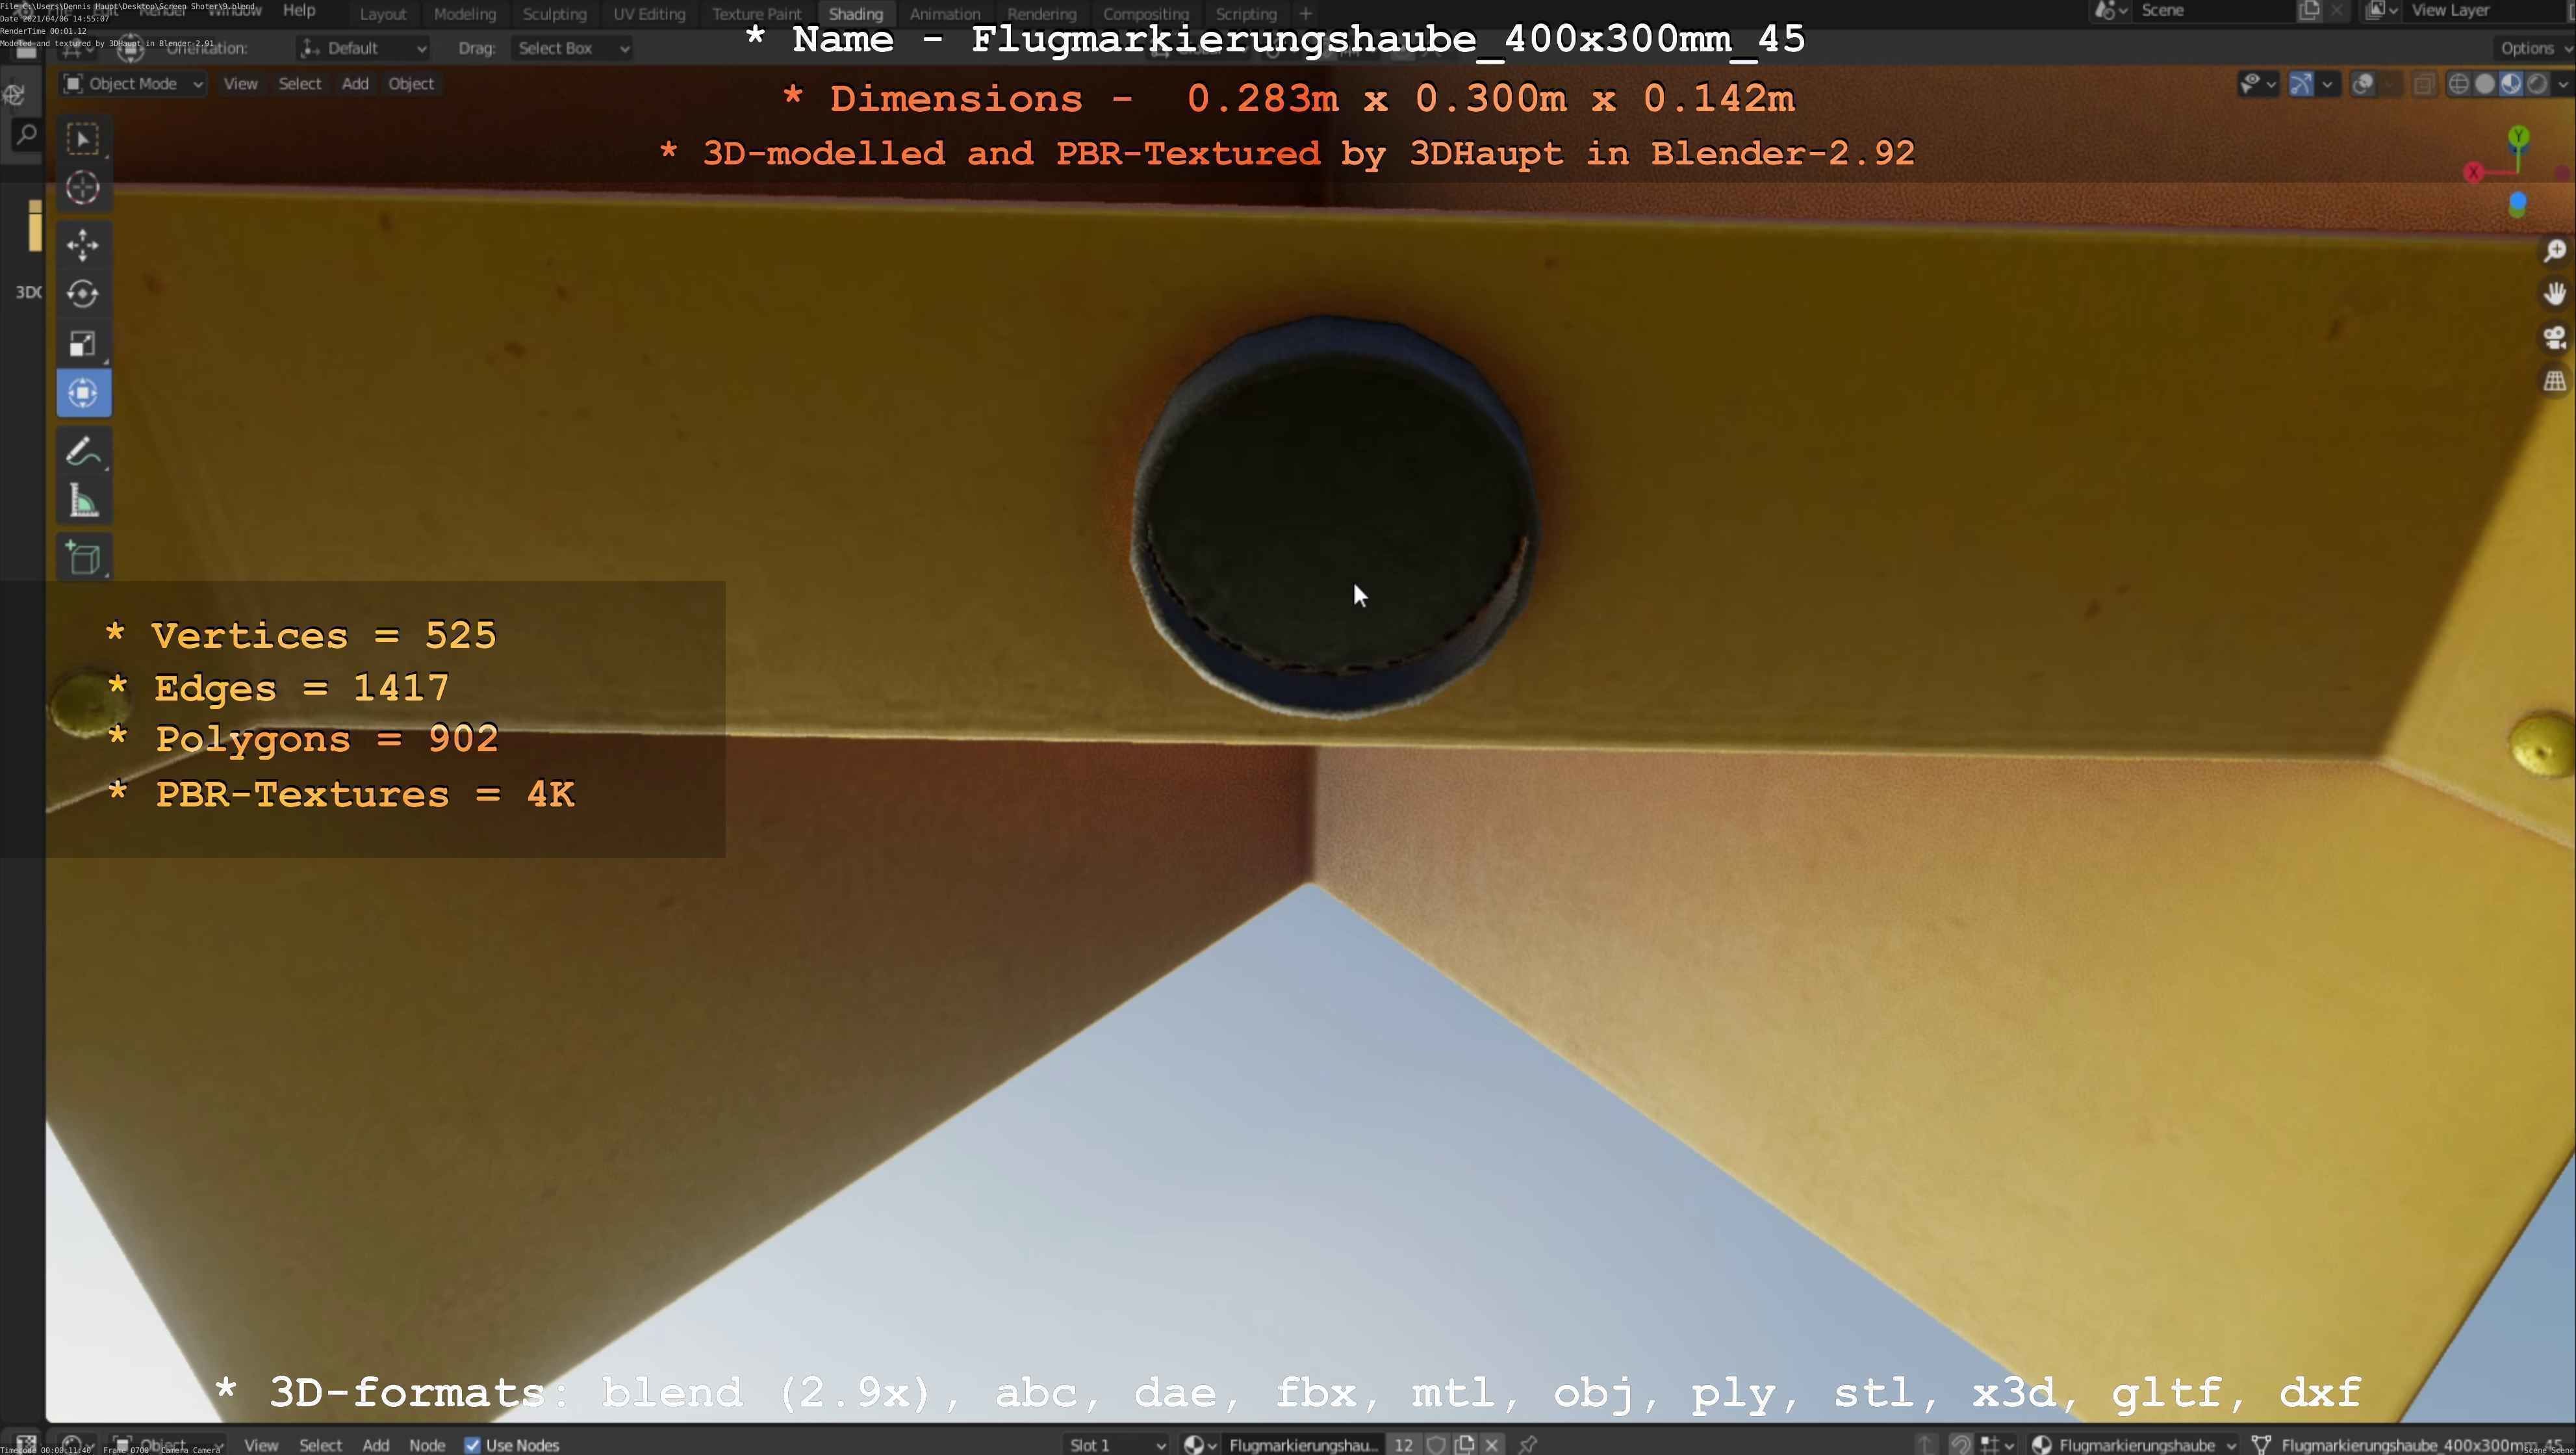This screenshot has width=2576, height=1455.
Task: Select the Measure ruler tool
Action: (83, 502)
